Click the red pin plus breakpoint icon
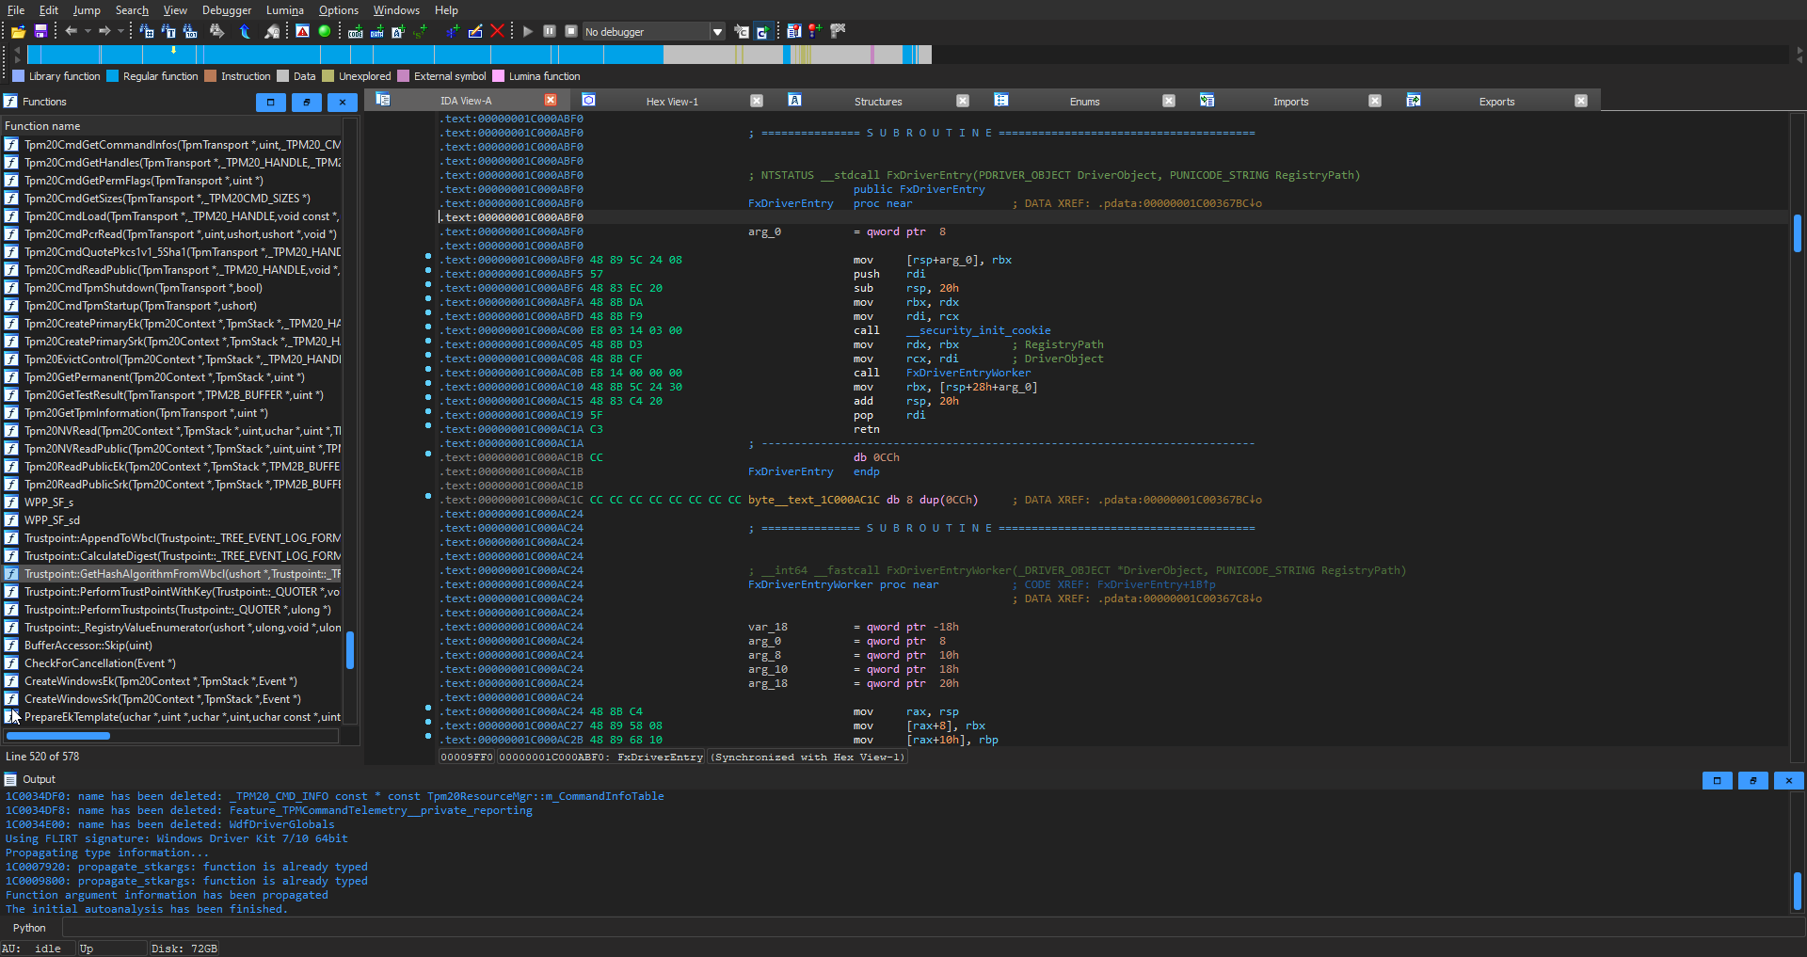1807x957 pixels. [815, 31]
